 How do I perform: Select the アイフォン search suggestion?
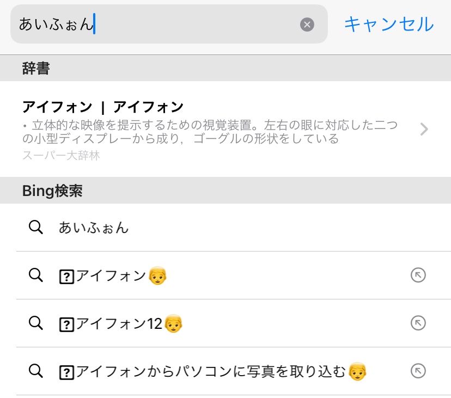[112, 277]
